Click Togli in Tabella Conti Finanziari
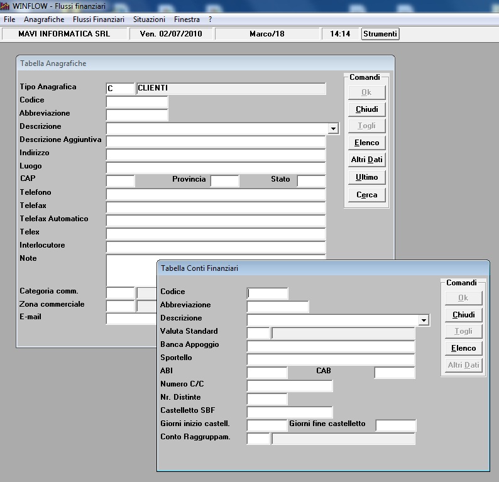 coord(463,331)
